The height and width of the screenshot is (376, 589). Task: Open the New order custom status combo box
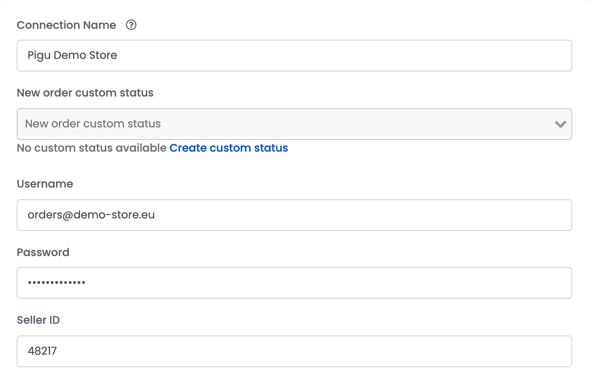[294, 124]
